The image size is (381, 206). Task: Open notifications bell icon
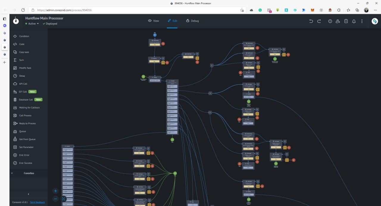[x=354, y=21]
